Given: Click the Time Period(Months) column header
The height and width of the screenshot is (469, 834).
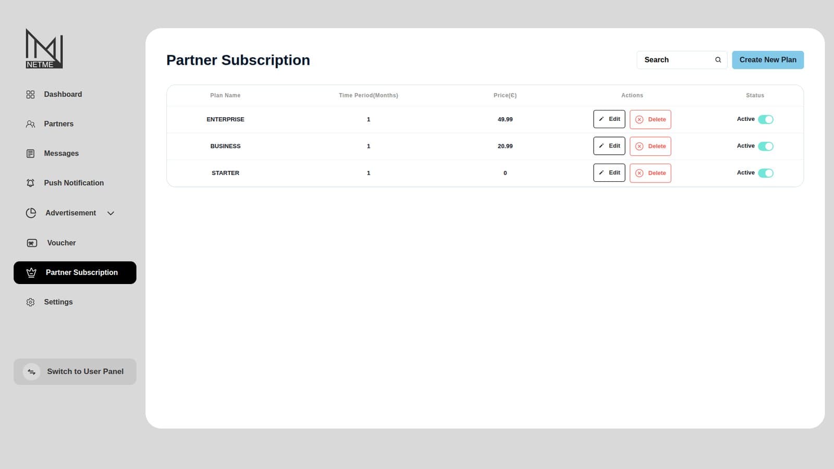Looking at the screenshot, I should (369, 95).
